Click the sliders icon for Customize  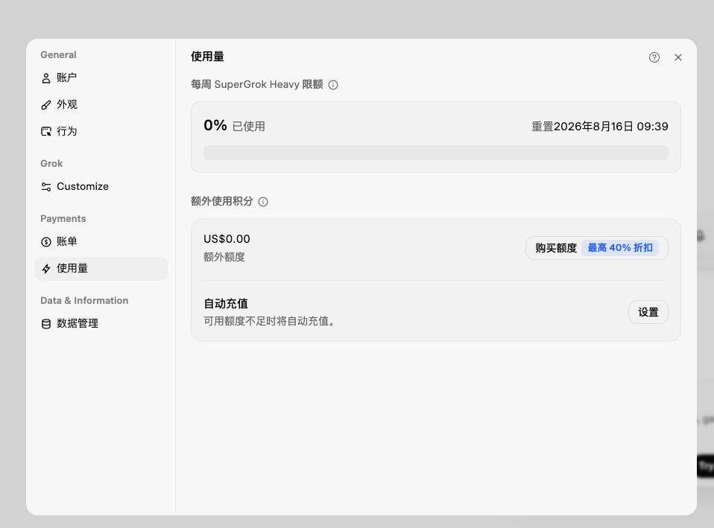click(x=46, y=187)
